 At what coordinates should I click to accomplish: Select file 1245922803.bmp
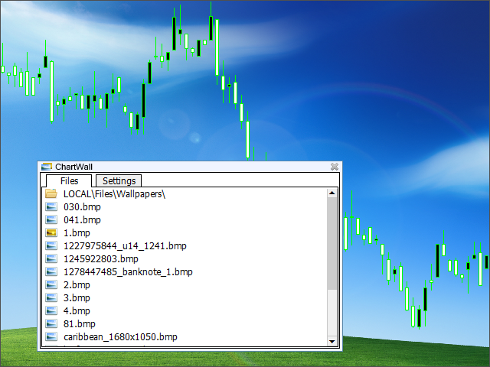101,259
